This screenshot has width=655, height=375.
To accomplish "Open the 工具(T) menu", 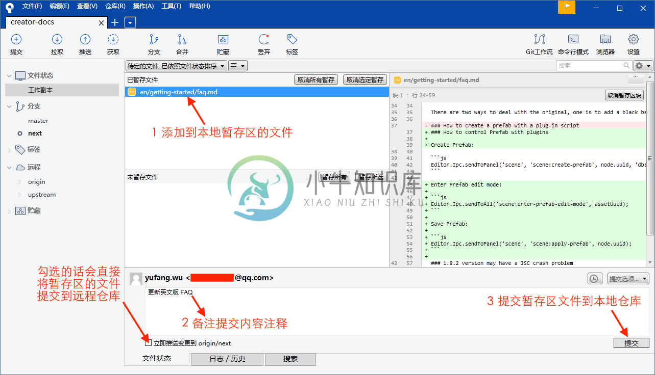I will click(x=171, y=6).
